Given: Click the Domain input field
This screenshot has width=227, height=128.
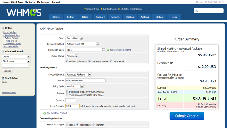Looking at the screenshot, I should pos(85,80).
